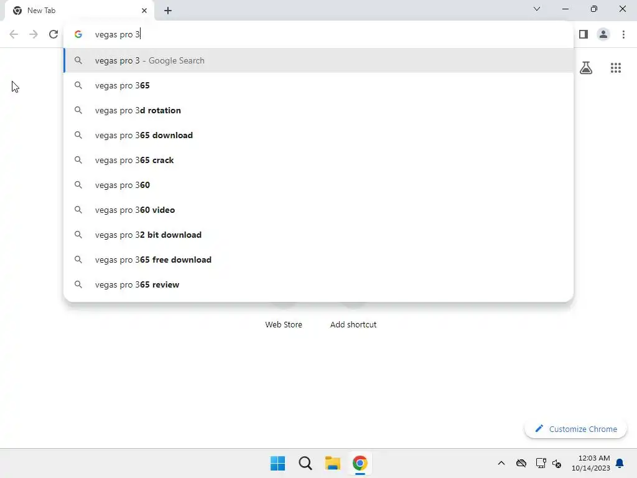Click the muted volume tray icon
The width and height of the screenshot is (637, 478).
pos(557,463)
